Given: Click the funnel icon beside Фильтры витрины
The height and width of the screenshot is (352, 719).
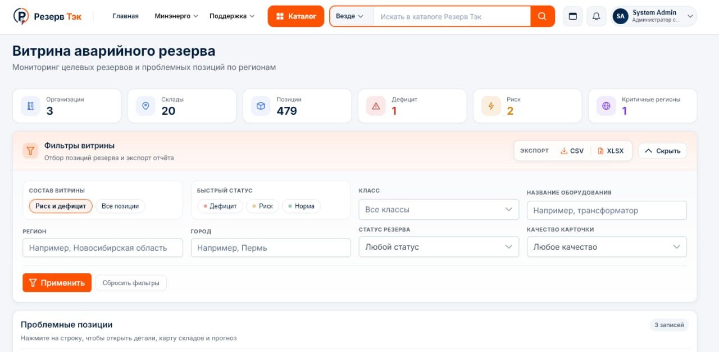Looking at the screenshot, I should pos(30,151).
